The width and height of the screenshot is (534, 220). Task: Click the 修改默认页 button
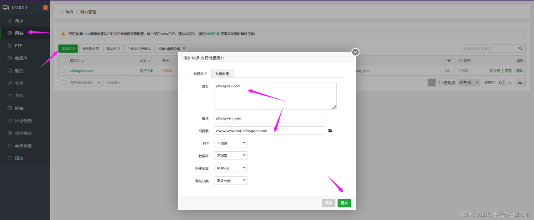tap(91, 49)
